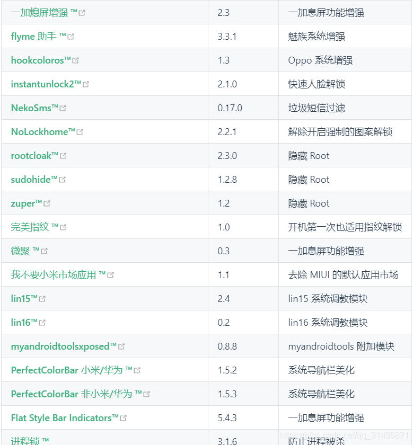
Task: Click external-link icon beside myandroidtoolsxposed
Action: 121,346
